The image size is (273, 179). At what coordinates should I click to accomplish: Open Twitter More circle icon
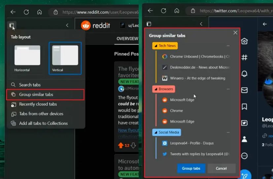245,156
